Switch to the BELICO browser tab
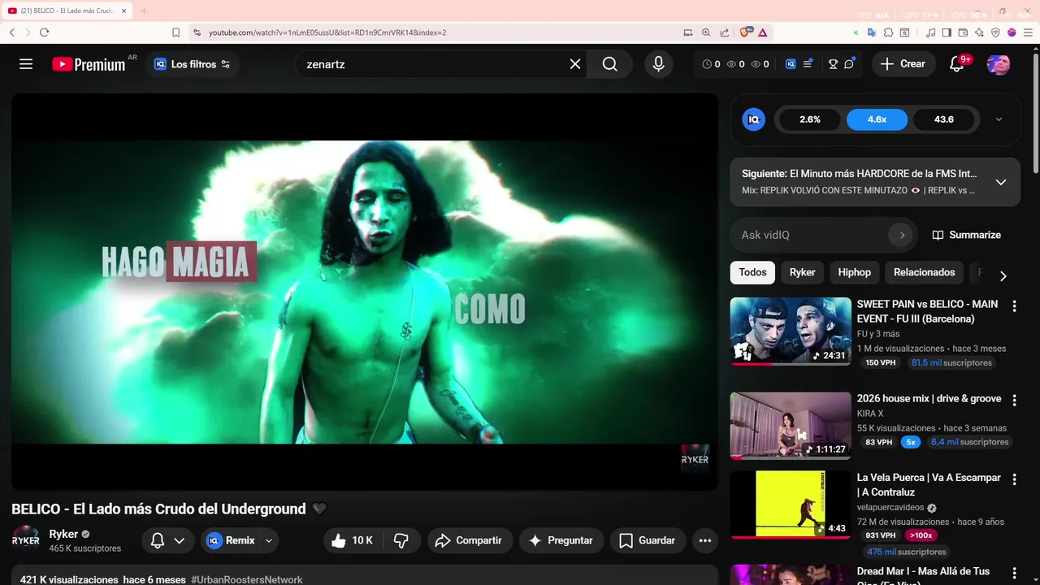This screenshot has width=1040, height=585. coord(68,11)
